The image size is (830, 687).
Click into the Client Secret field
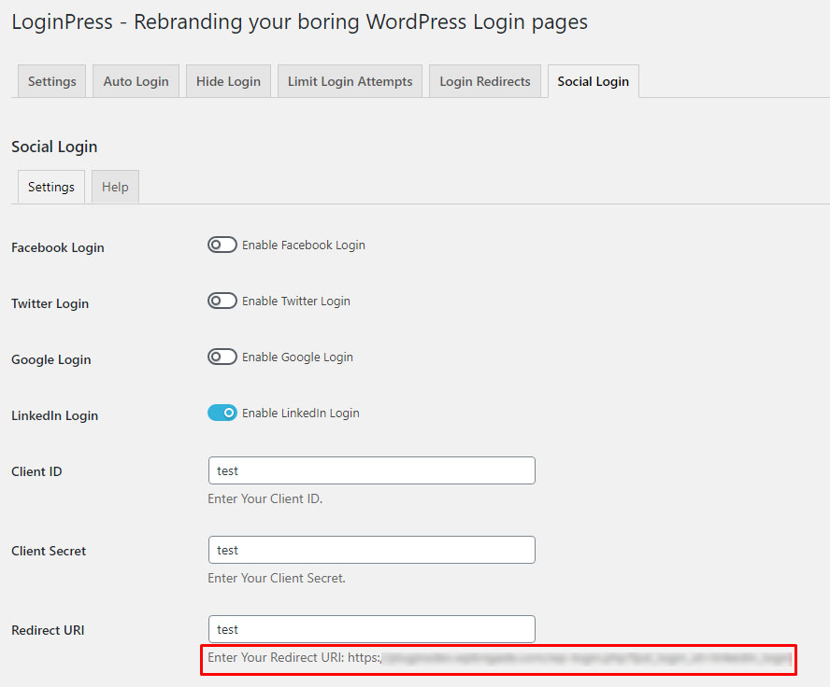pyautogui.click(x=372, y=550)
